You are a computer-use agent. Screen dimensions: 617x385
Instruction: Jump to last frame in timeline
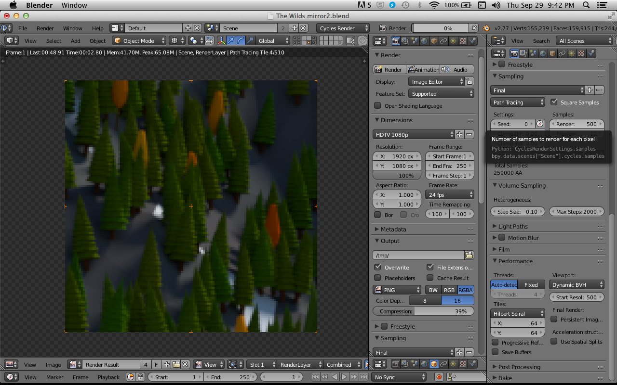(x=363, y=377)
